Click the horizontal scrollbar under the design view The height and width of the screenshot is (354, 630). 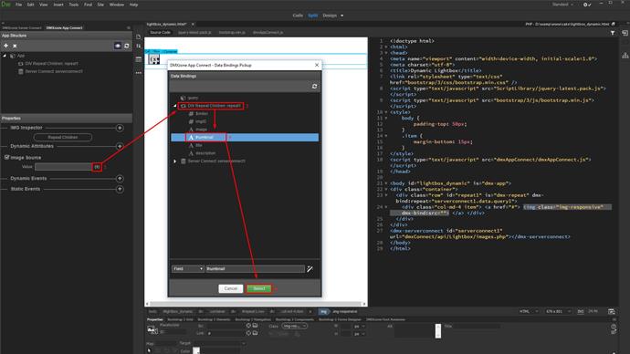(x=256, y=304)
